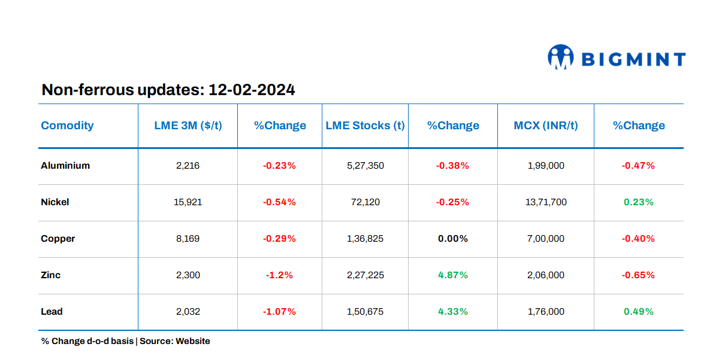719x359 pixels.
Task: Select the Source: Website footnote
Action: coord(175,341)
